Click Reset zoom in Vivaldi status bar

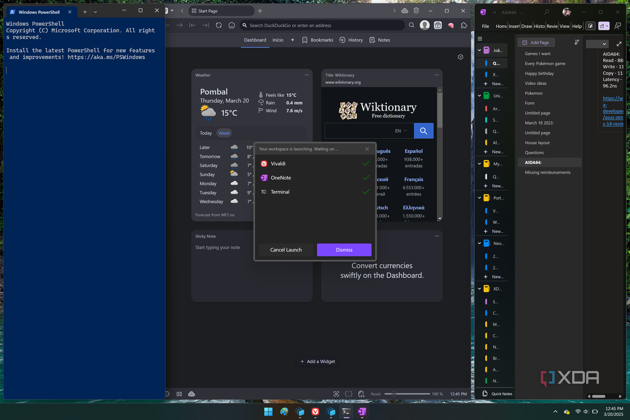click(376, 394)
